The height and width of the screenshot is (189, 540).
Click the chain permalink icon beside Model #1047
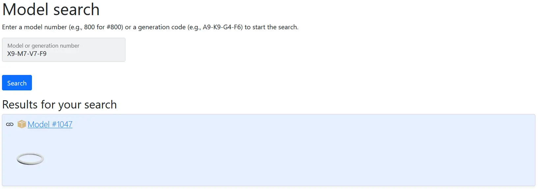(x=10, y=124)
